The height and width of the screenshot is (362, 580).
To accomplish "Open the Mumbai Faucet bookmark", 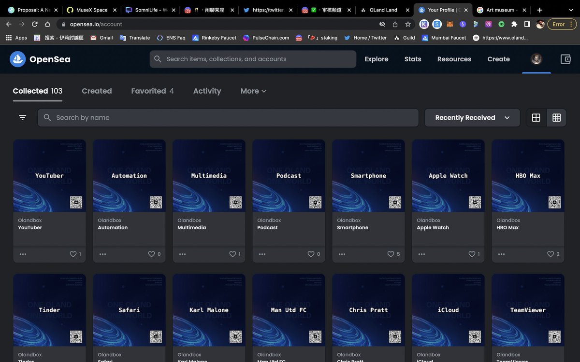I will click(444, 38).
